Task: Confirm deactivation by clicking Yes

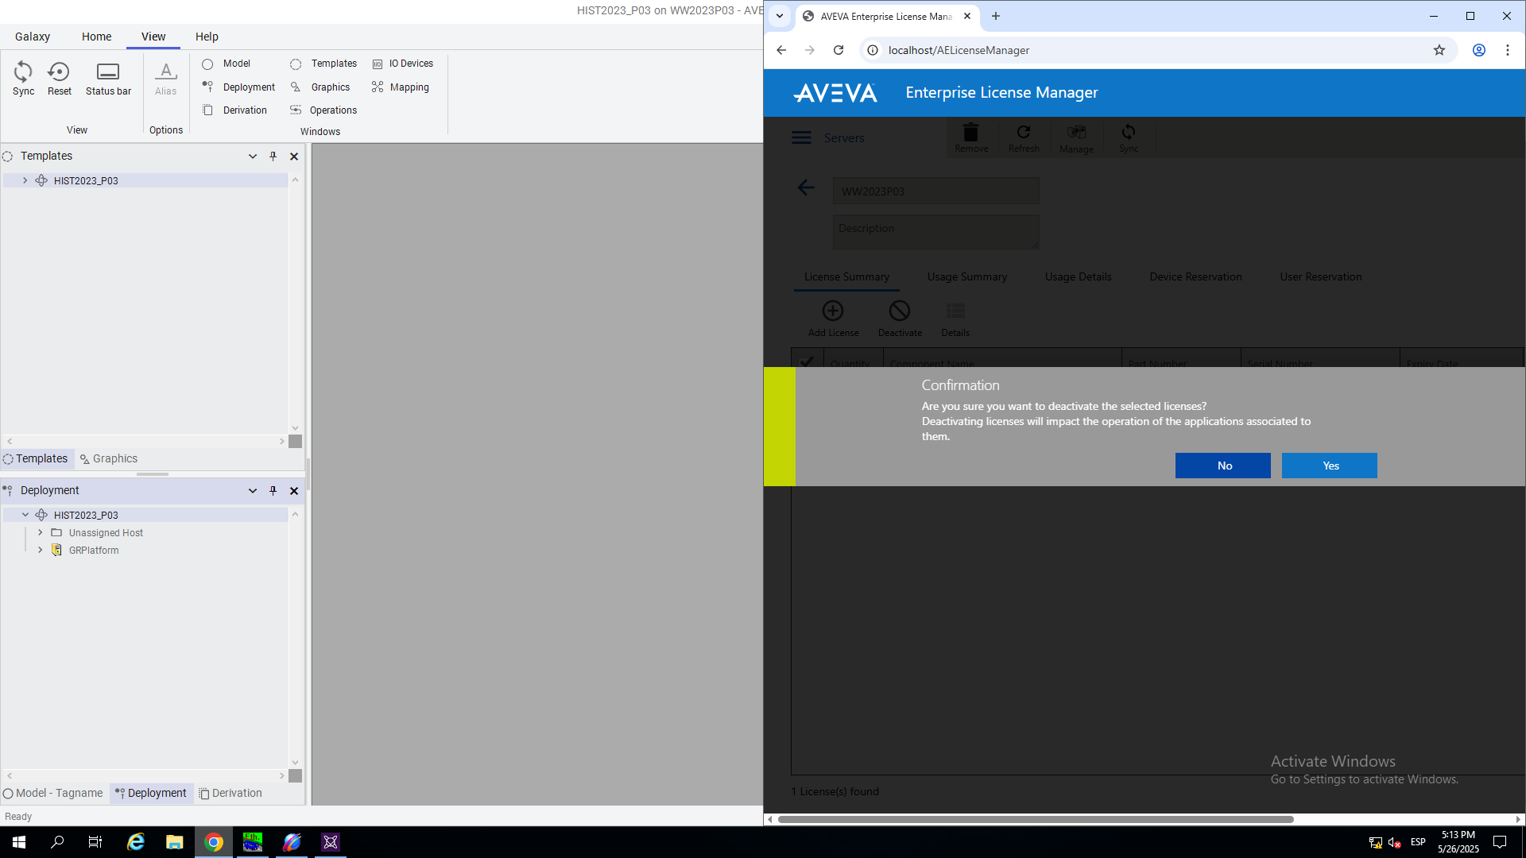Action: [x=1329, y=466]
